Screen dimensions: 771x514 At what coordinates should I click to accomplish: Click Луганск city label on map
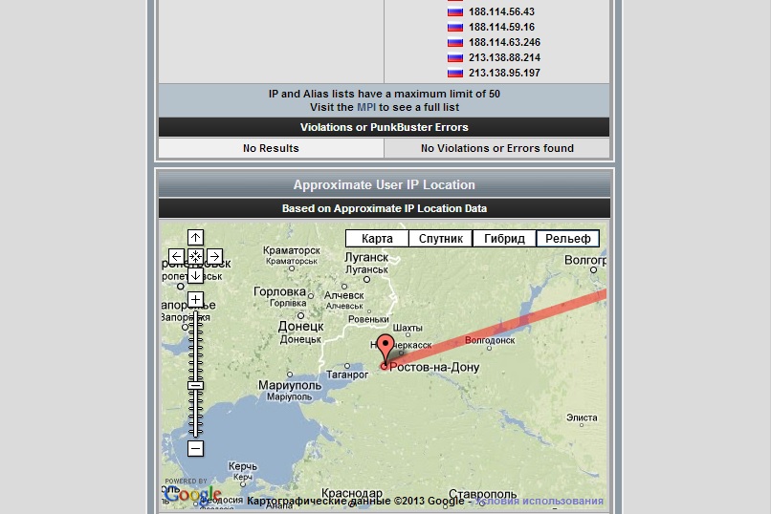click(366, 257)
